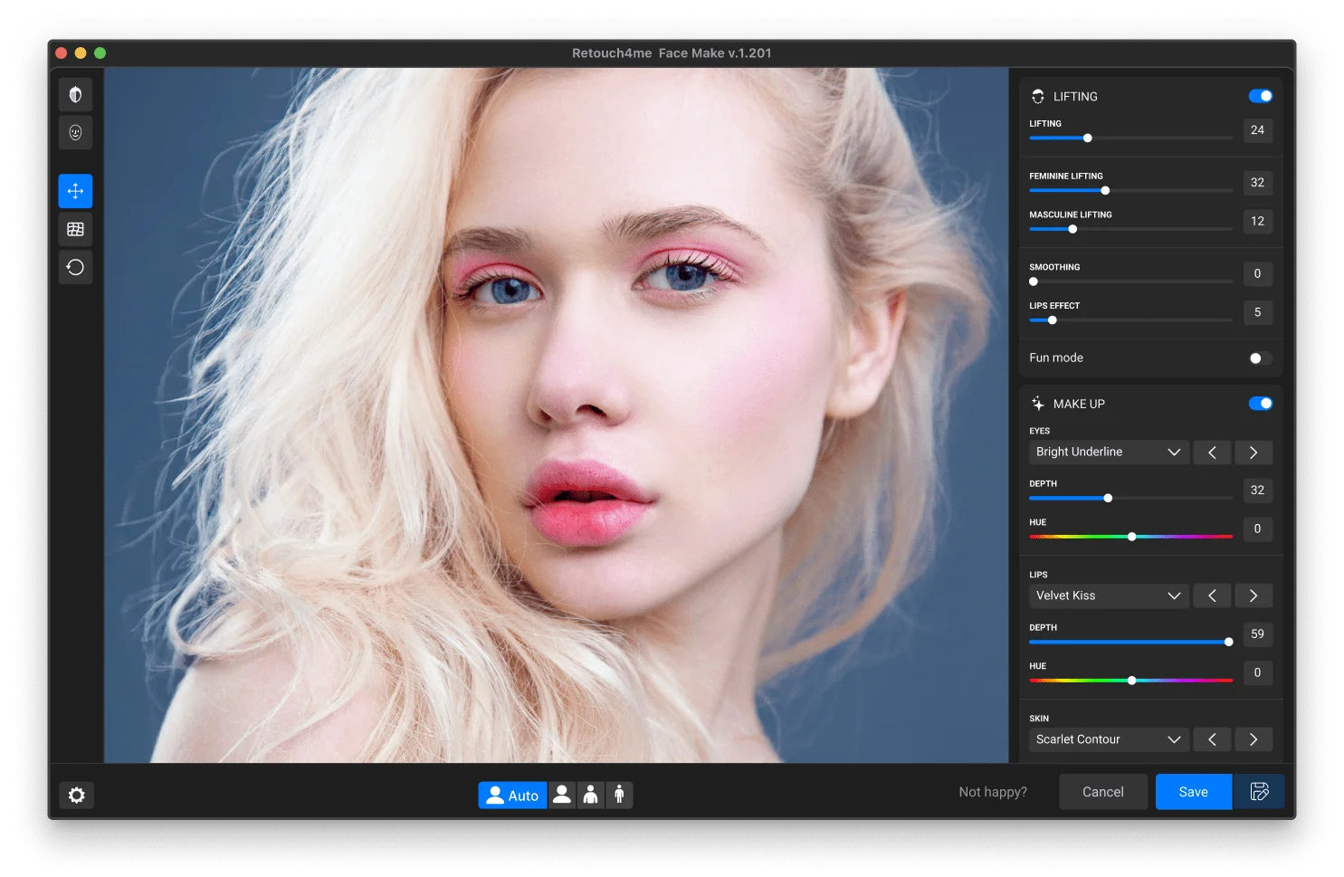Click the Not happy? link

992,791
